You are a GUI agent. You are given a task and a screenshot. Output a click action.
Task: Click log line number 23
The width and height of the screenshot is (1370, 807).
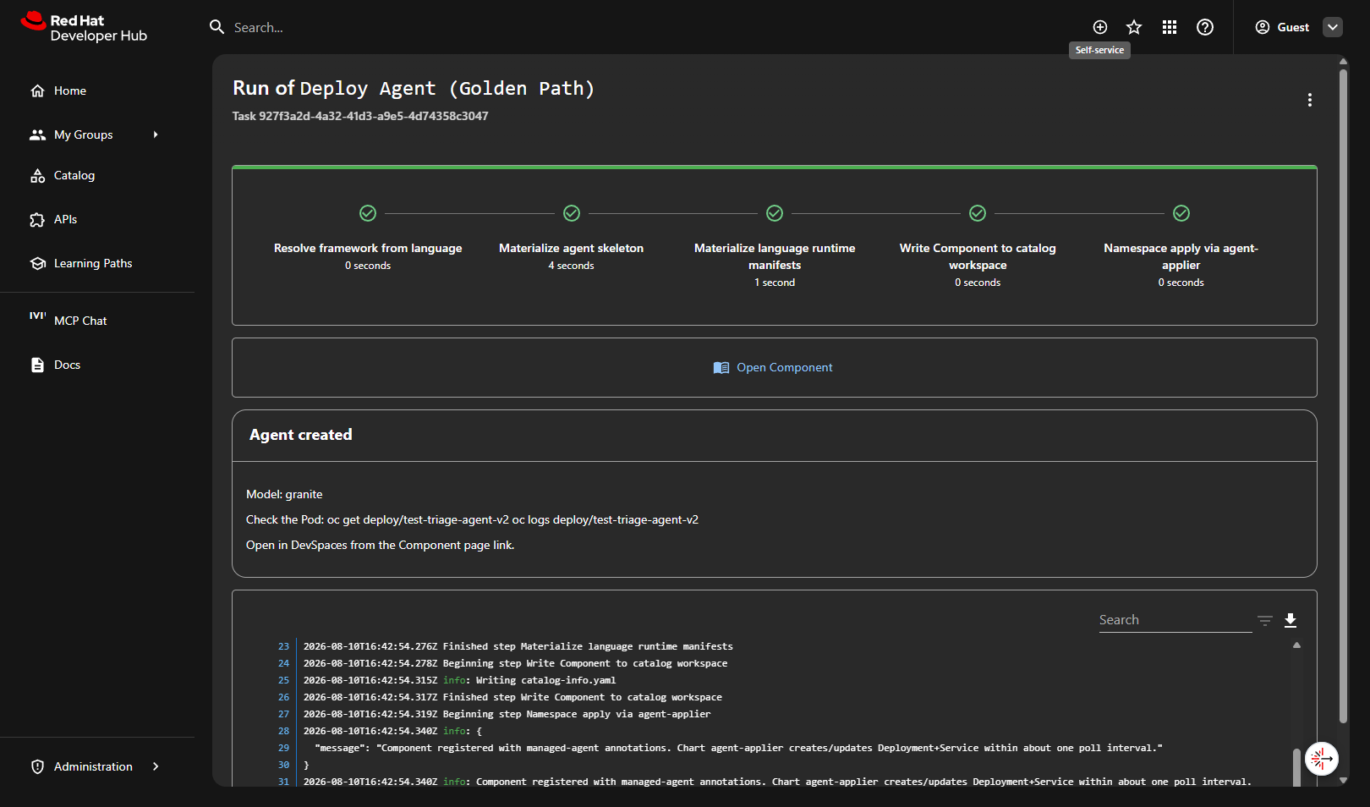(283, 646)
